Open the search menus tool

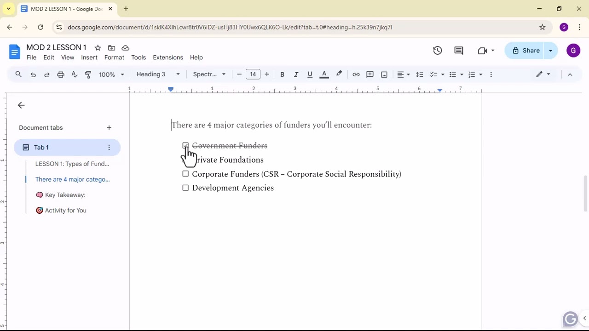(18, 74)
